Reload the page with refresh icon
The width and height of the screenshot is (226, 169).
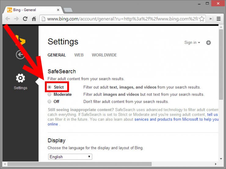(25, 19)
